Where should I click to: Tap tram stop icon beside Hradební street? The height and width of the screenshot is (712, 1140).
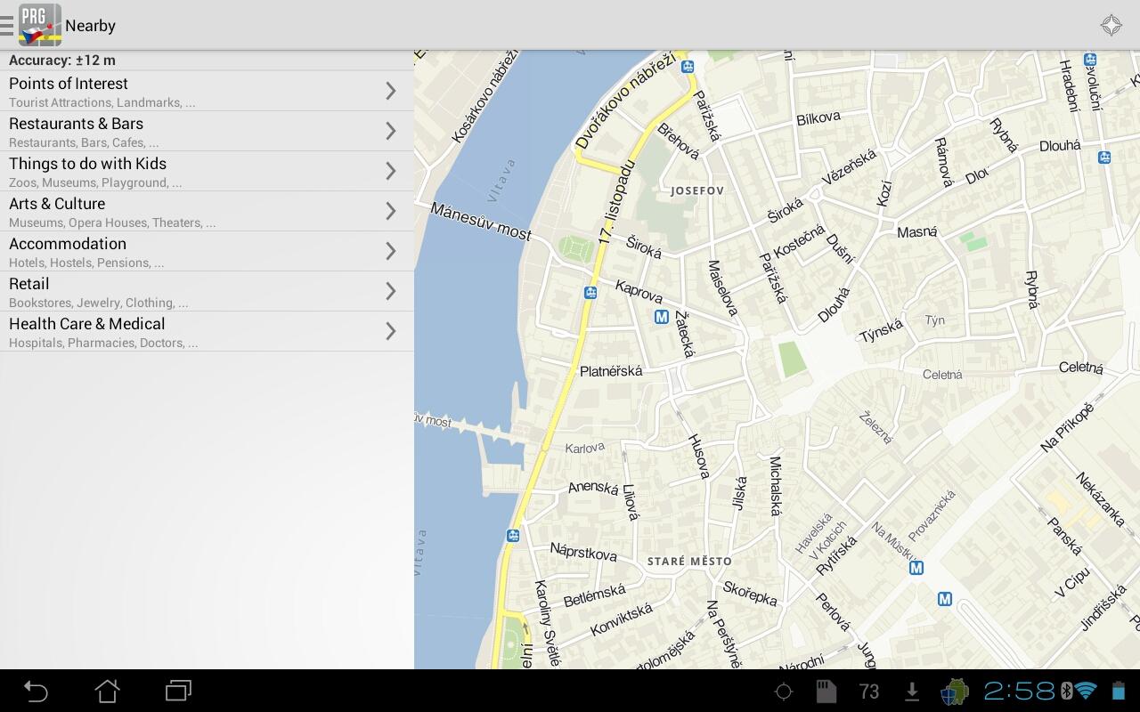tap(1089, 60)
